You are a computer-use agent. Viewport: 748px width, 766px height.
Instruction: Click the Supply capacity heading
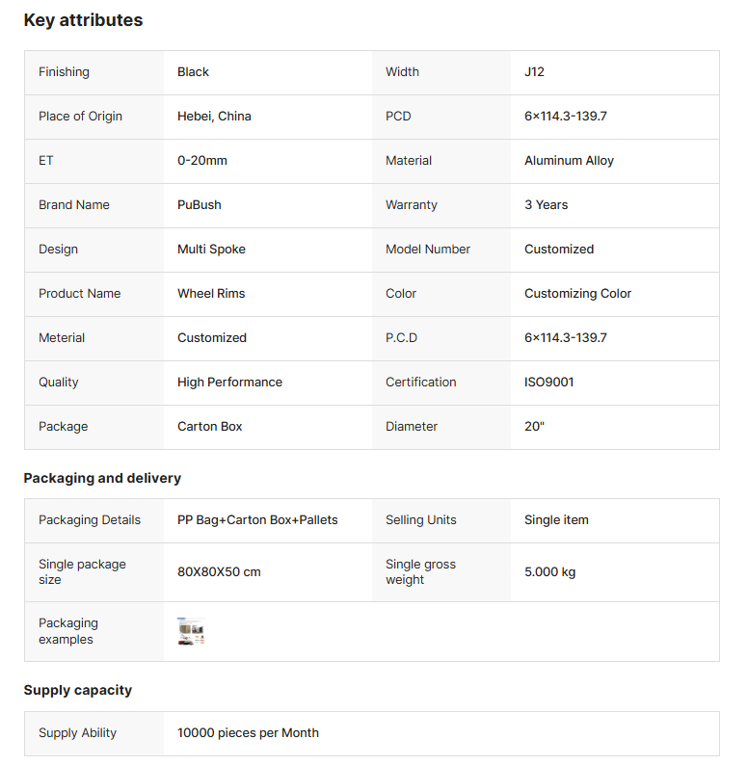pos(78,690)
